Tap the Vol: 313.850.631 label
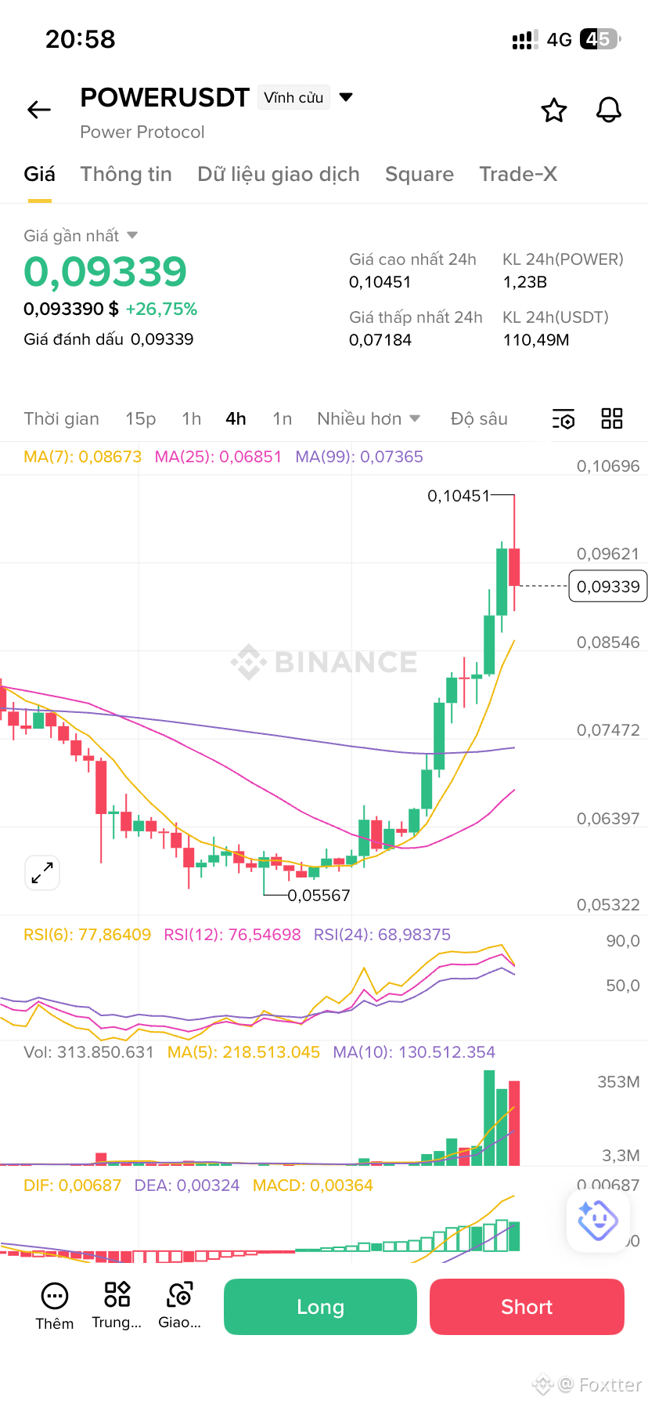648x1404 pixels. click(x=89, y=1052)
